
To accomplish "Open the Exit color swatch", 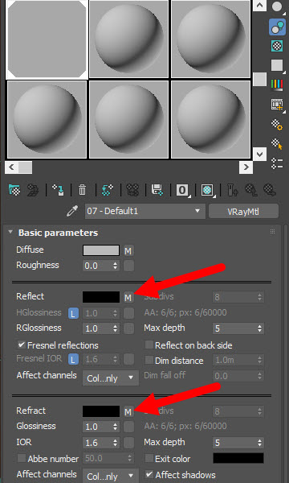I will [238, 458].
